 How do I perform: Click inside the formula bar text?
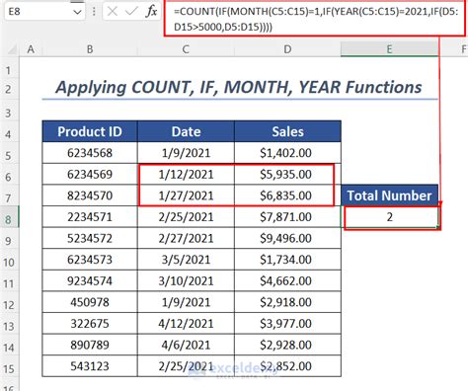315,19
